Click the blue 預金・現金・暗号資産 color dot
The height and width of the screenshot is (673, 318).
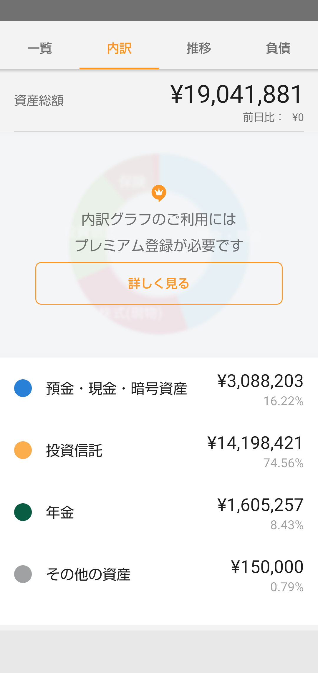click(x=23, y=388)
